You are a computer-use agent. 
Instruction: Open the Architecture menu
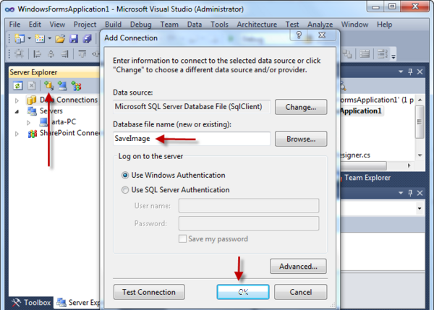257,25
